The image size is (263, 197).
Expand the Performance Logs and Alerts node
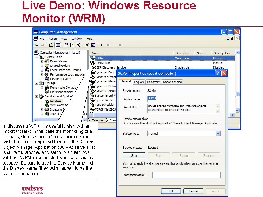pyautogui.click(x=42, y=74)
